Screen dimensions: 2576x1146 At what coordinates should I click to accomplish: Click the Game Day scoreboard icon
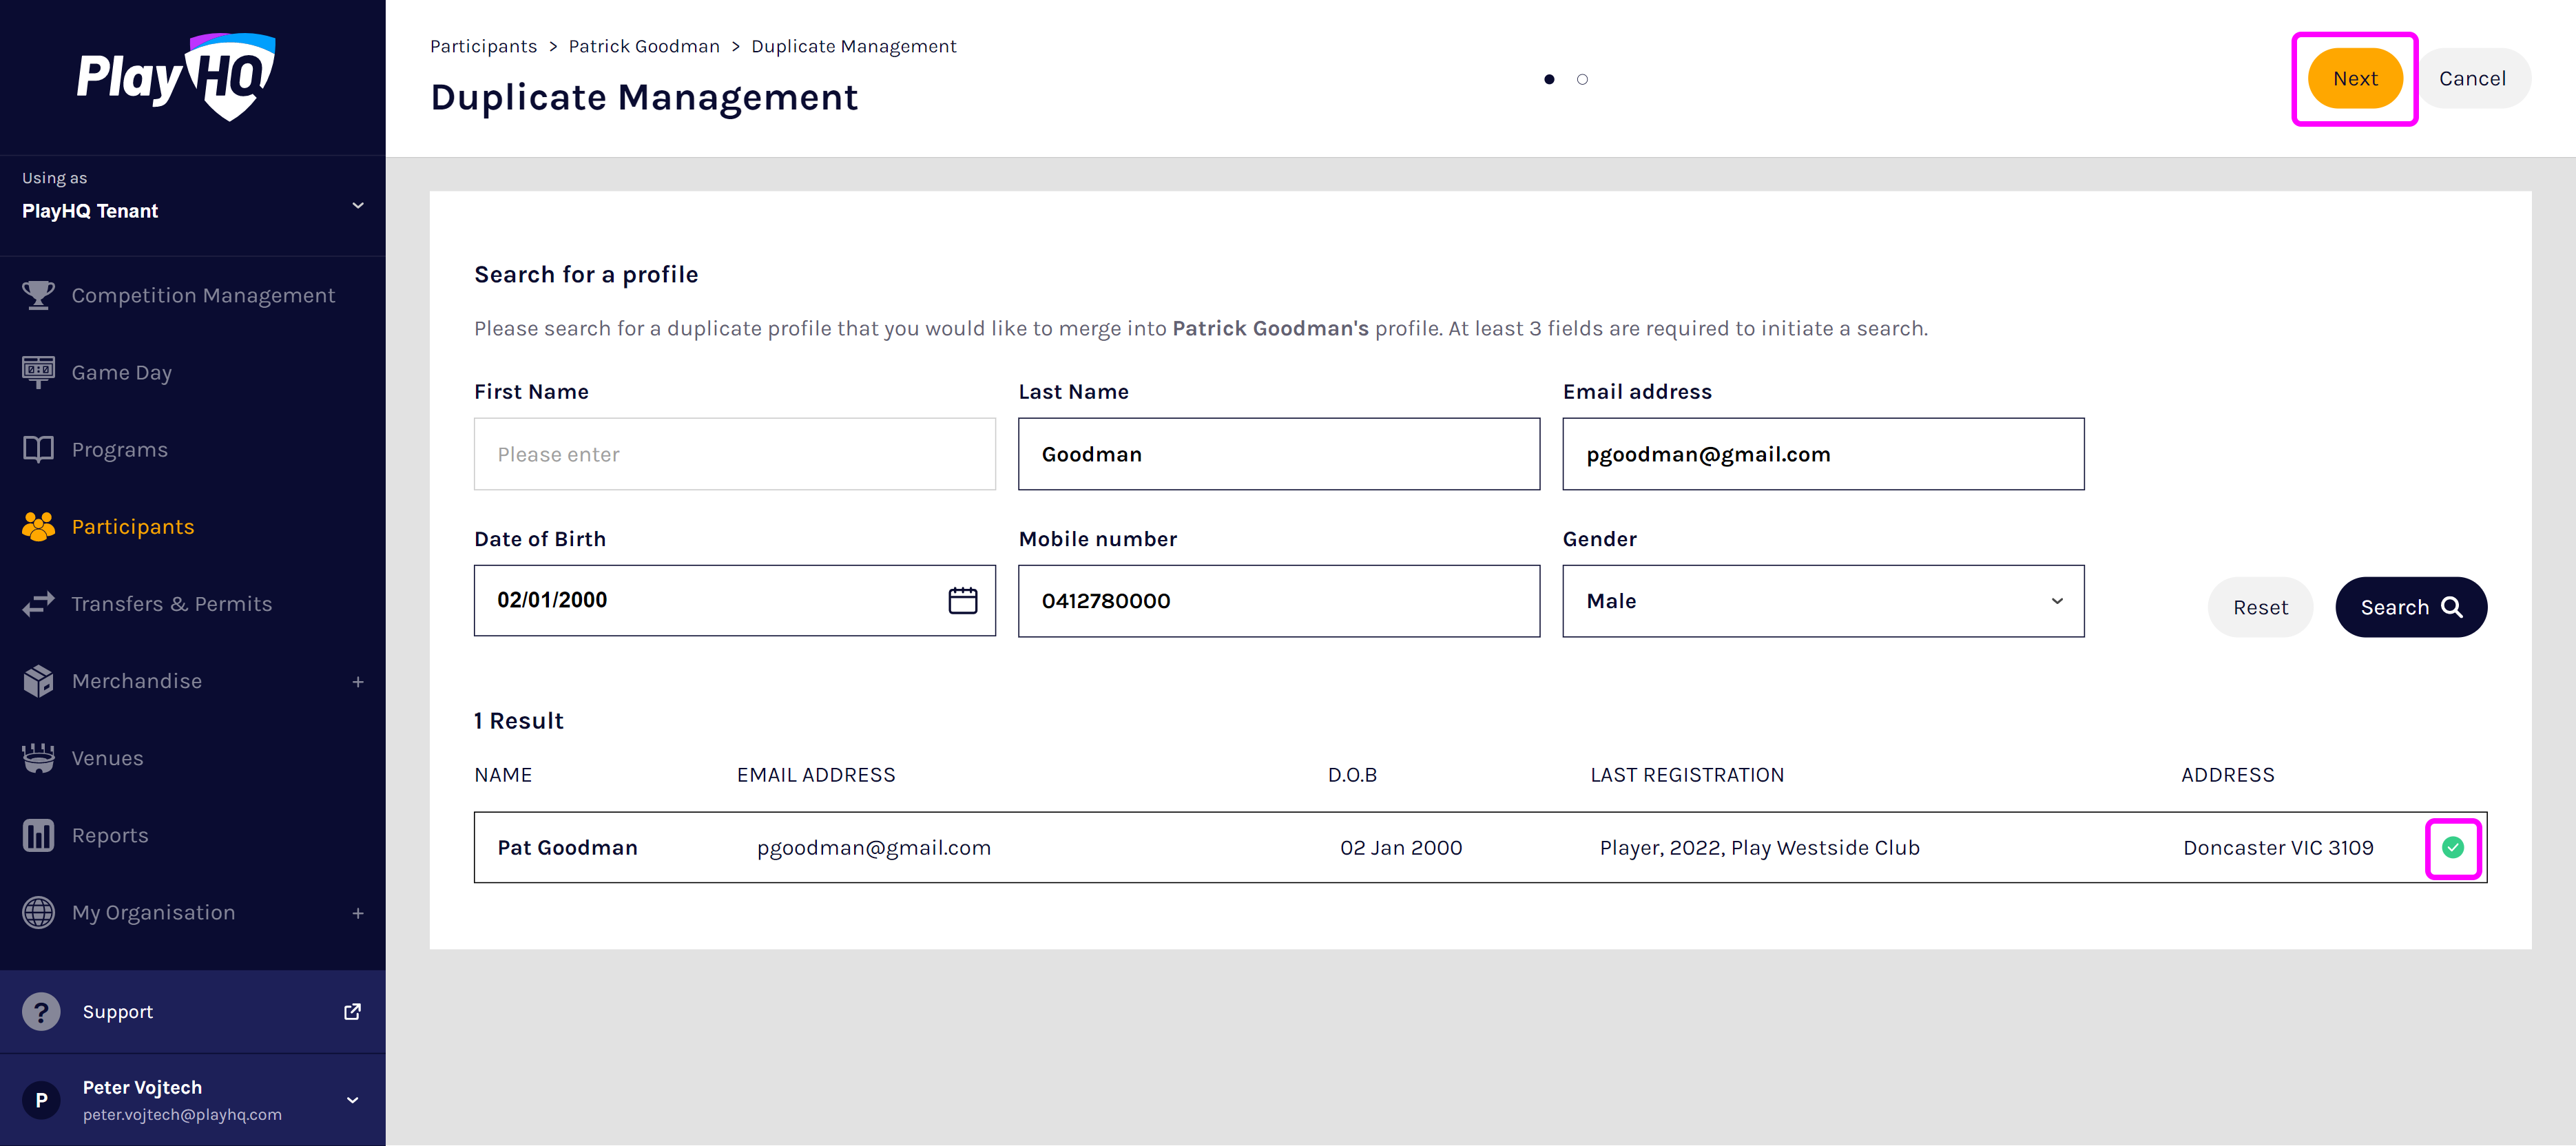coord(38,372)
